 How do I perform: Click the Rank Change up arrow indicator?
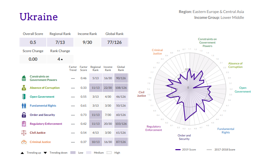(x=62, y=59)
